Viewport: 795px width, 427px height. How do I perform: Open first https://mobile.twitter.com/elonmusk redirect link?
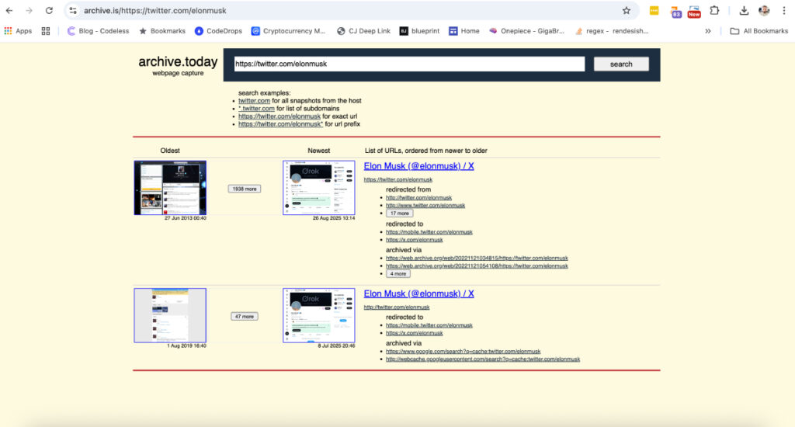(x=429, y=232)
